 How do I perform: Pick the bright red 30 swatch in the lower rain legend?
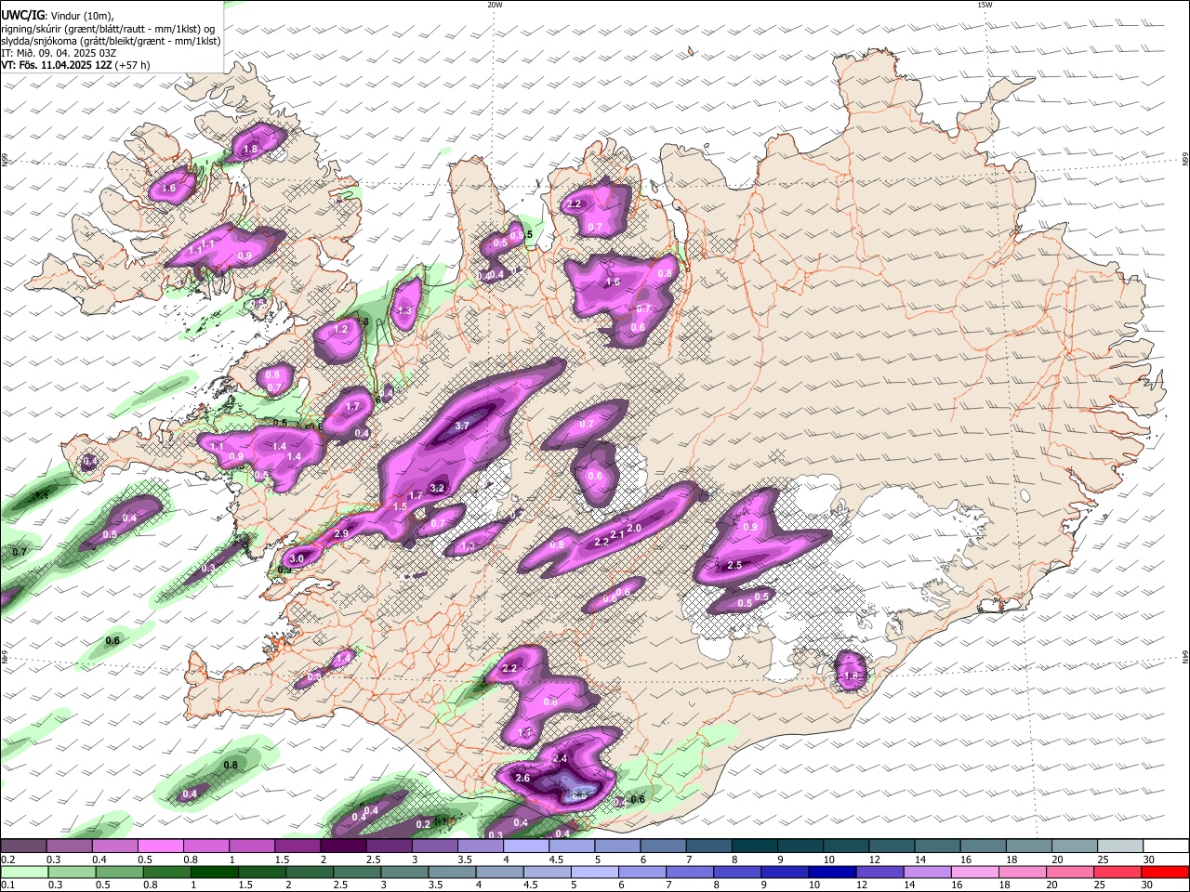point(1164,872)
